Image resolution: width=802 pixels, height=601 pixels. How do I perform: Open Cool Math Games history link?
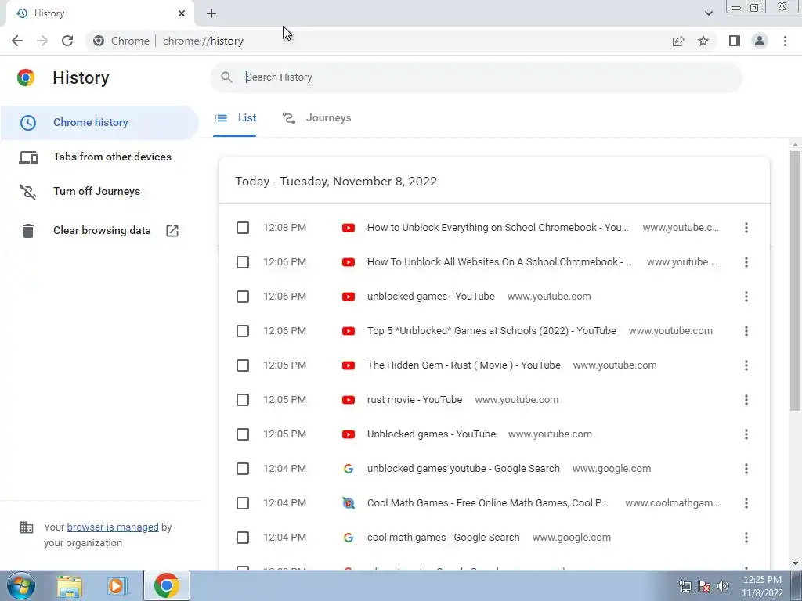487,503
